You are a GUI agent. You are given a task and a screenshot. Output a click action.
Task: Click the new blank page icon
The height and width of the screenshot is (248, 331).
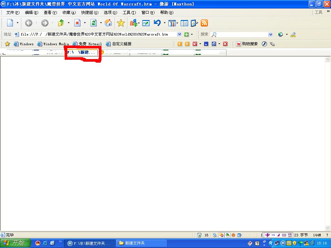[10, 23]
